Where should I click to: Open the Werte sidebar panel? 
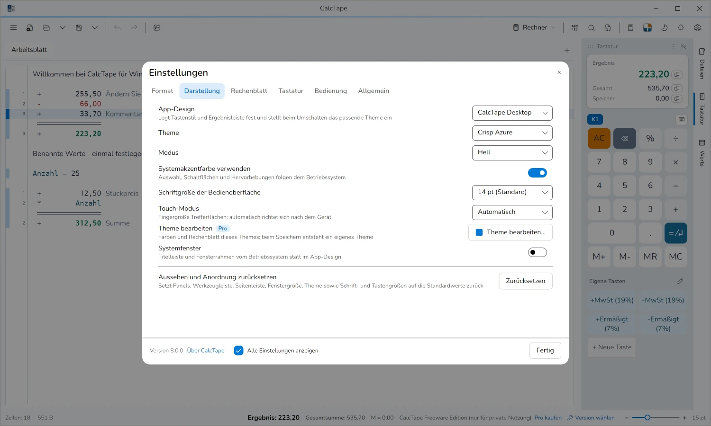click(x=702, y=153)
